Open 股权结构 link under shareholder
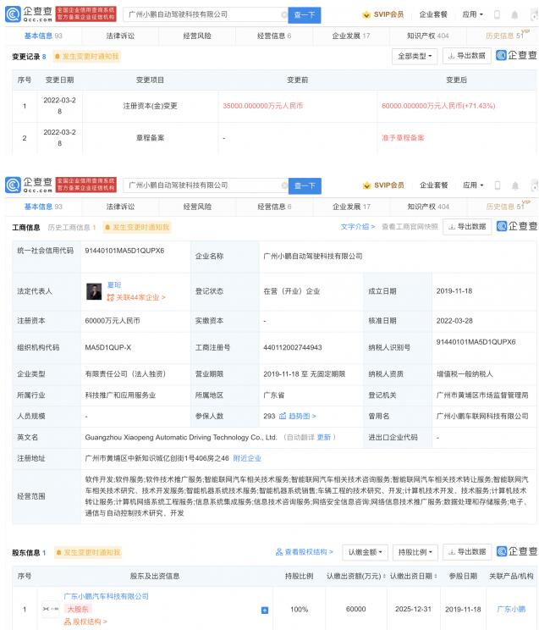The height and width of the screenshot is (630, 539). pyautogui.click(x=85, y=622)
